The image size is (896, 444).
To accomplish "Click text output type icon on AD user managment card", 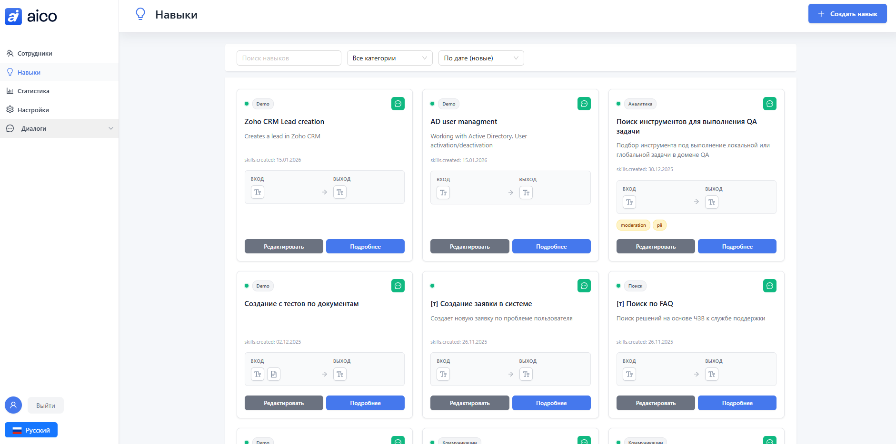I will coord(526,193).
